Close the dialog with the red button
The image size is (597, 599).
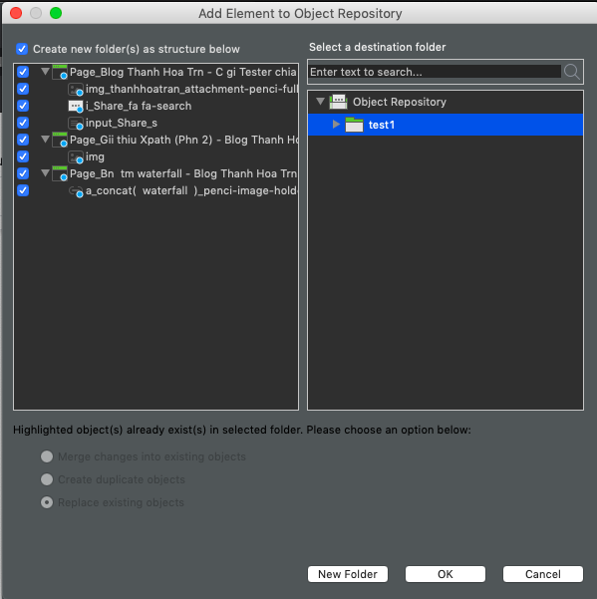pos(16,13)
